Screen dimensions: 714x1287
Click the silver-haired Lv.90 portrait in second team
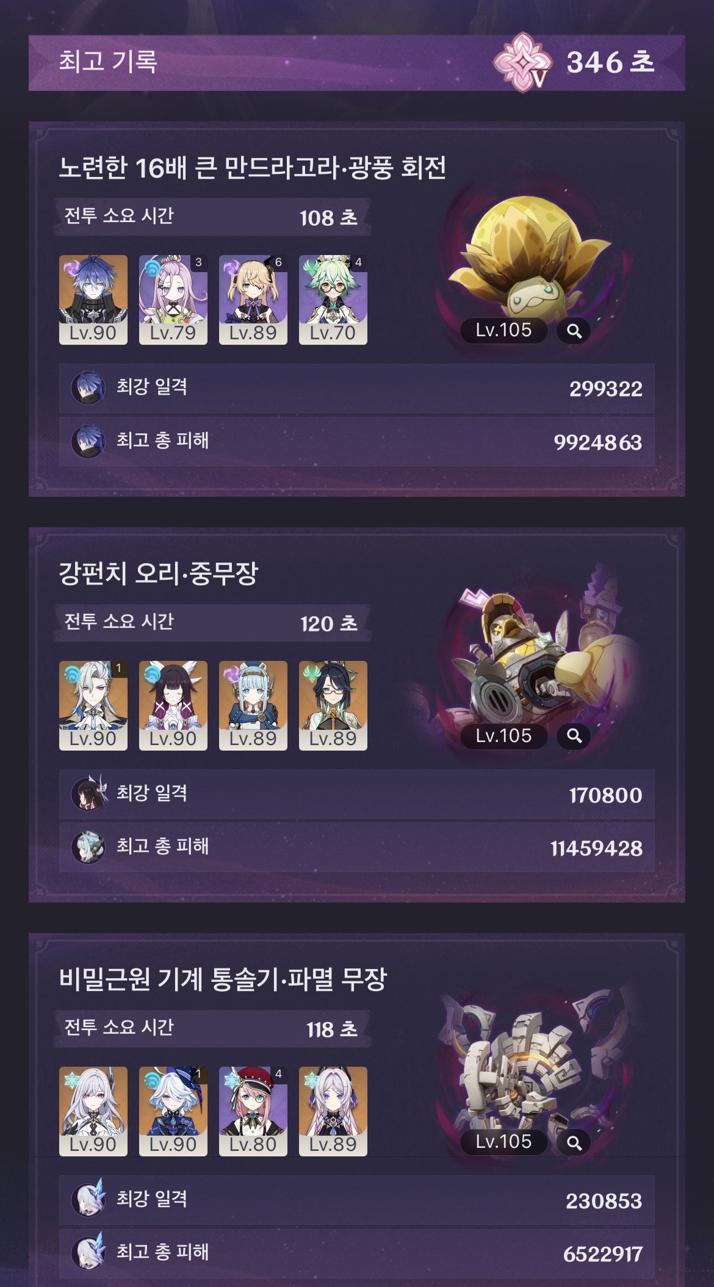[x=93, y=705]
